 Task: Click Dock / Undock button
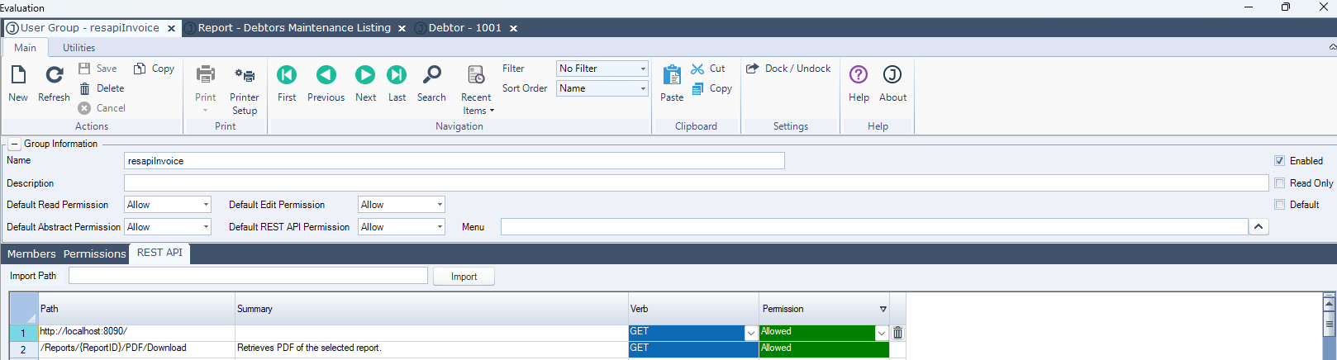click(x=788, y=69)
